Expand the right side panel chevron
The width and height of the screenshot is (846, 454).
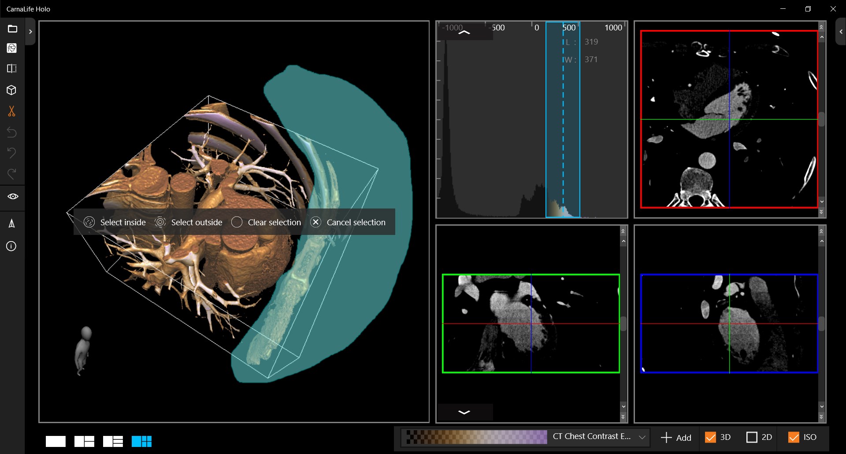841,32
